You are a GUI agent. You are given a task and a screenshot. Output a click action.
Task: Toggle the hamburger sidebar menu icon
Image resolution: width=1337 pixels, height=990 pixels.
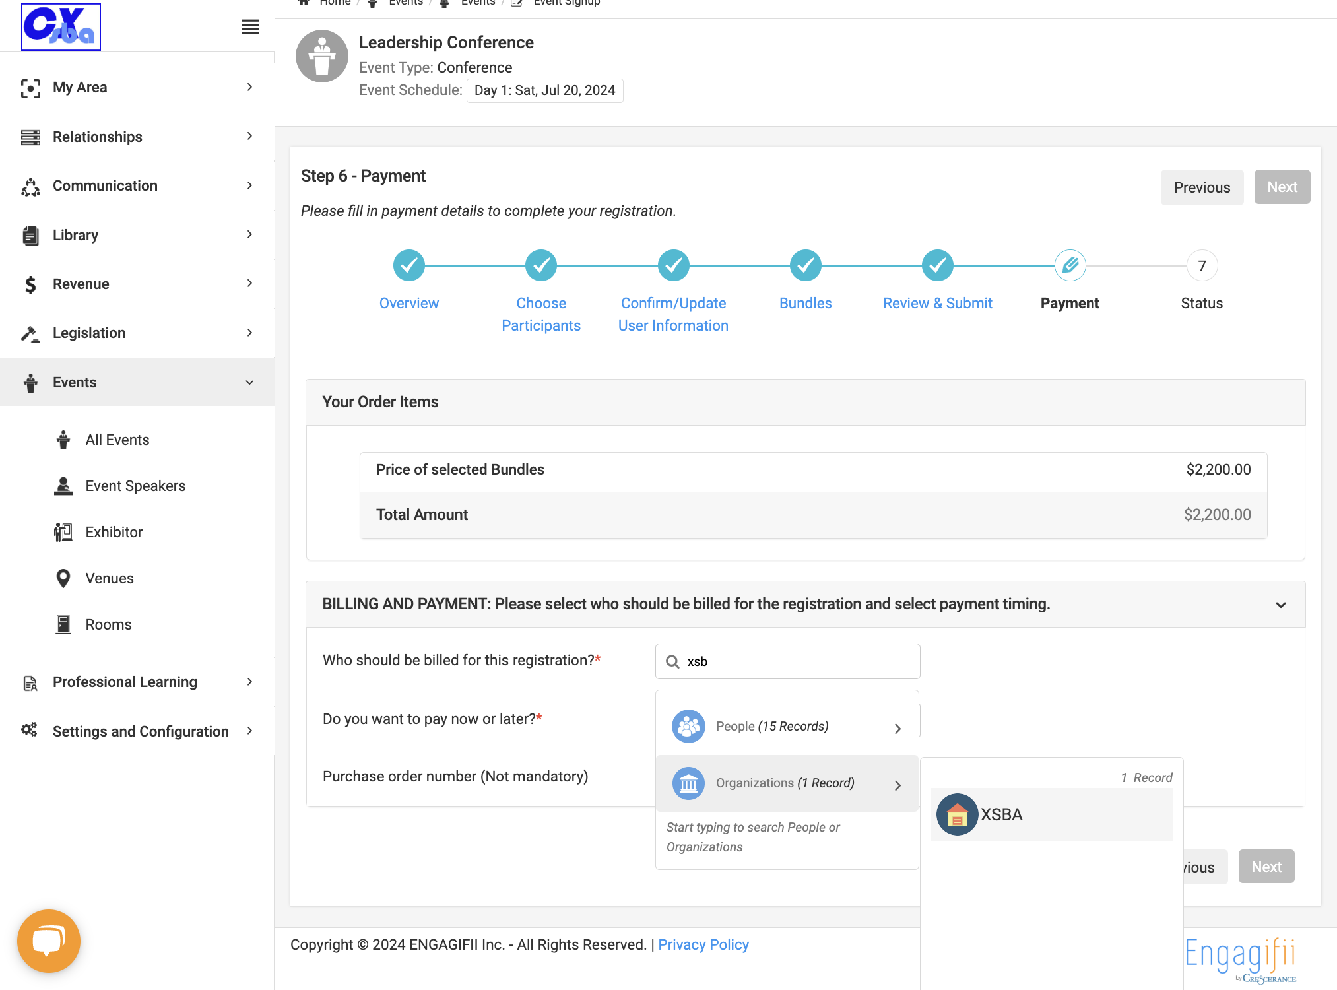coord(250,27)
